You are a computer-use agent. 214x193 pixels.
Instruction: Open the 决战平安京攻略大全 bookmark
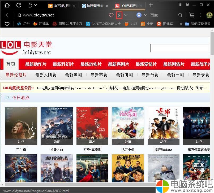click(x=104, y=24)
